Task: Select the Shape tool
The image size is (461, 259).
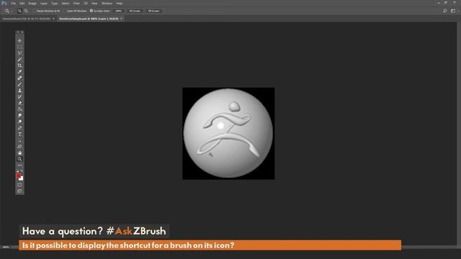Action: (19, 147)
